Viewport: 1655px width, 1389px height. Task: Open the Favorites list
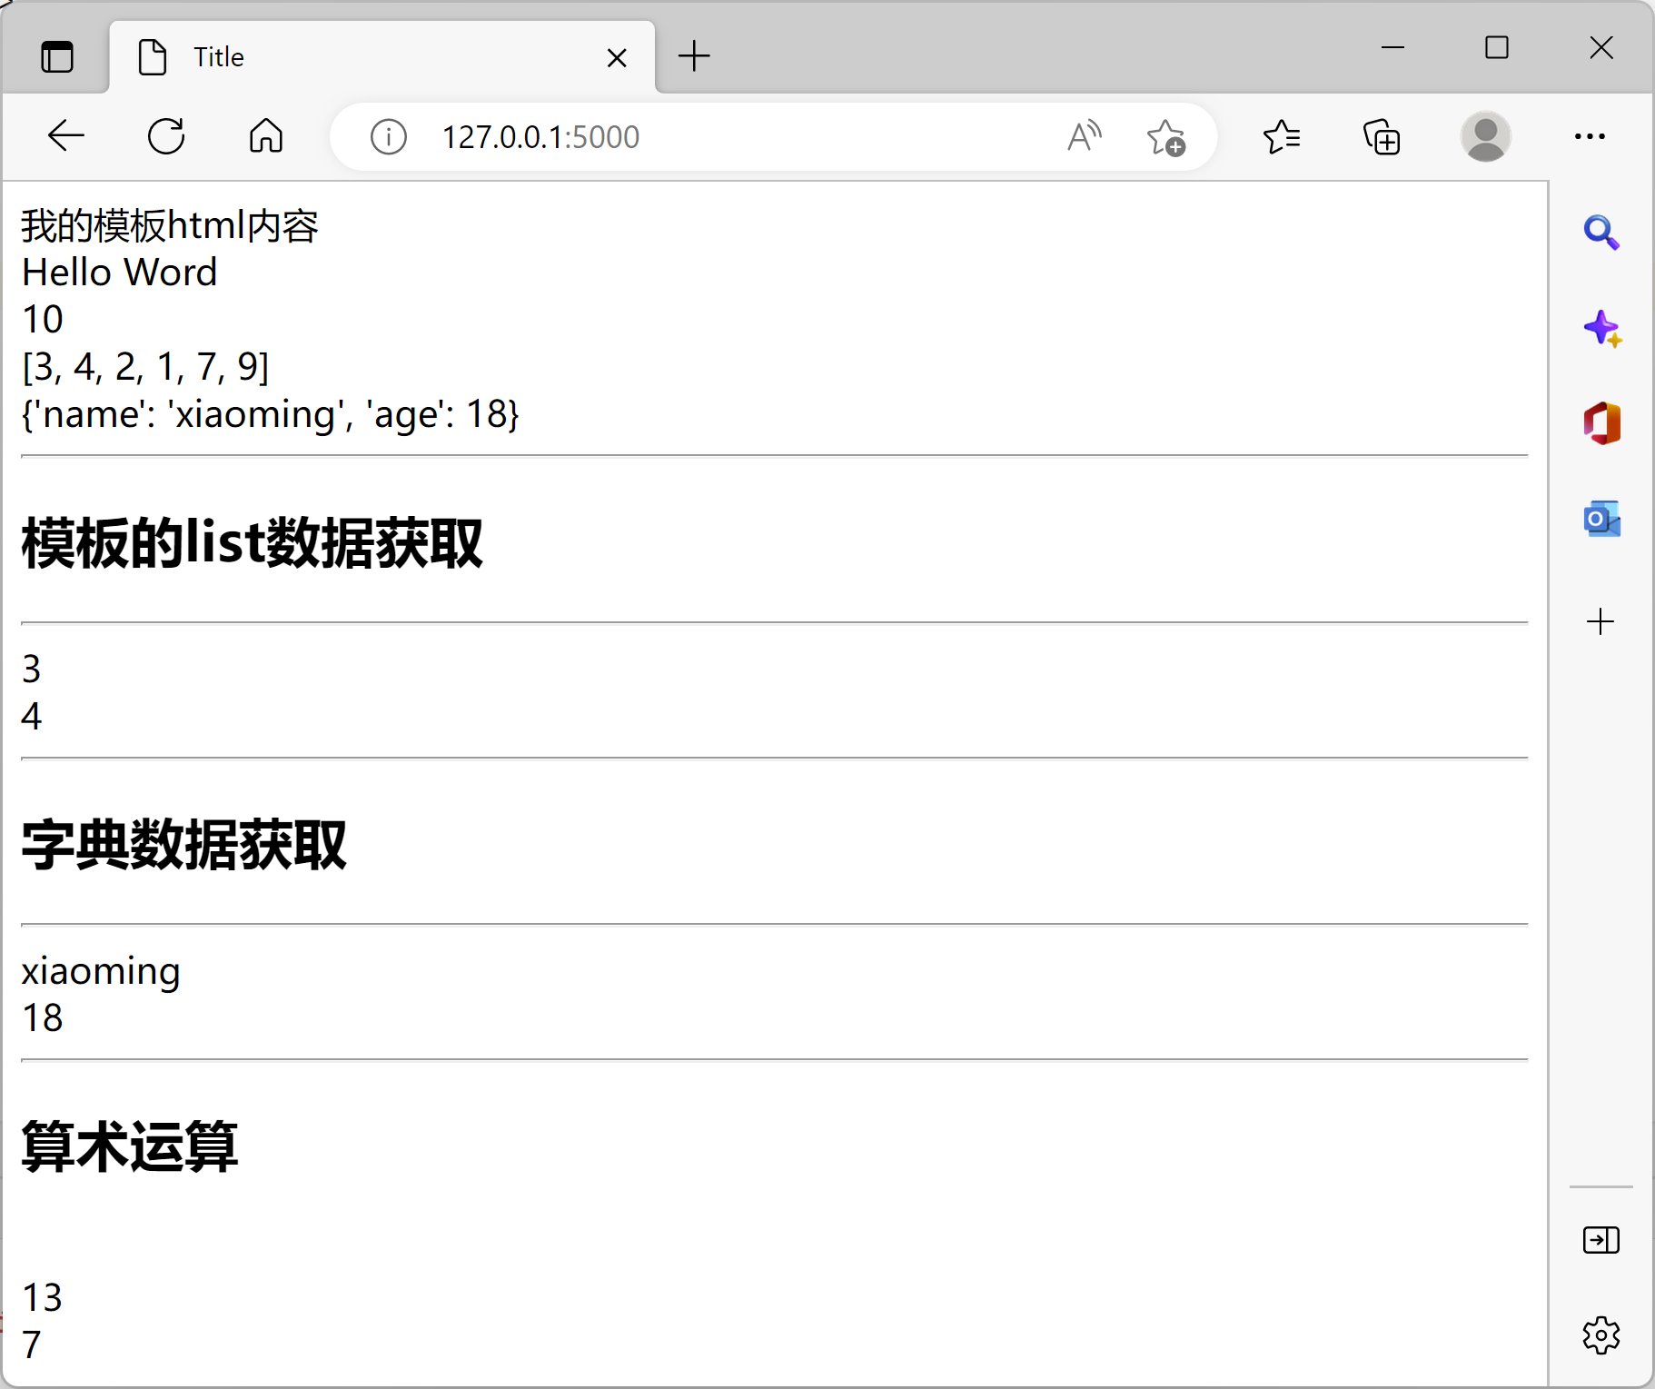pos(1282,137)
